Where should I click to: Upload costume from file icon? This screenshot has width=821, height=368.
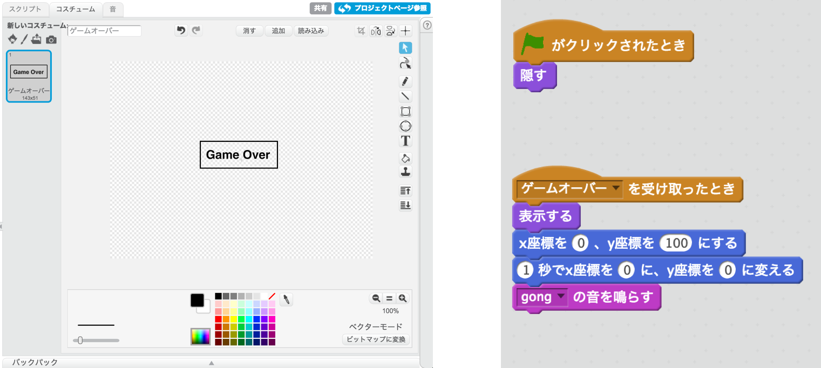37,39
